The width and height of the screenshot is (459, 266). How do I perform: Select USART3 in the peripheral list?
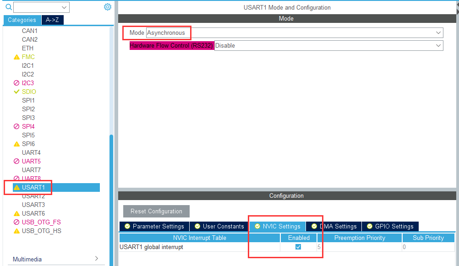tap(33, 205)
